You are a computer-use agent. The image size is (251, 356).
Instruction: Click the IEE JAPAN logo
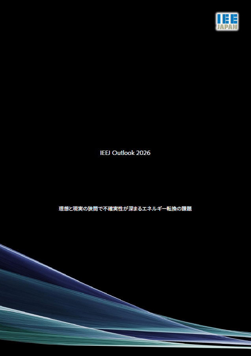[x=227, y=22]
